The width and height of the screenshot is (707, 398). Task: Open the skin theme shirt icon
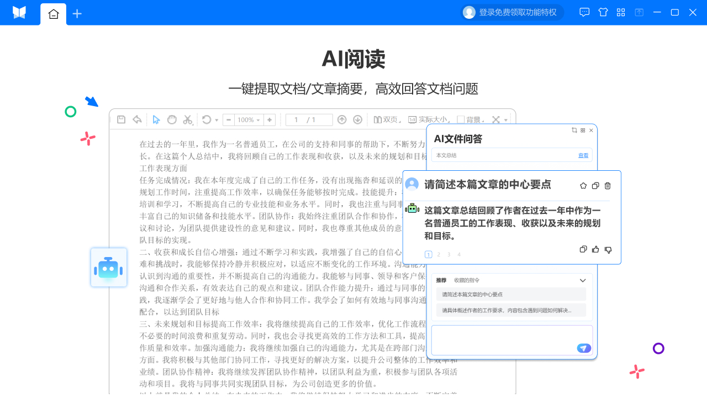click(603, 12)
